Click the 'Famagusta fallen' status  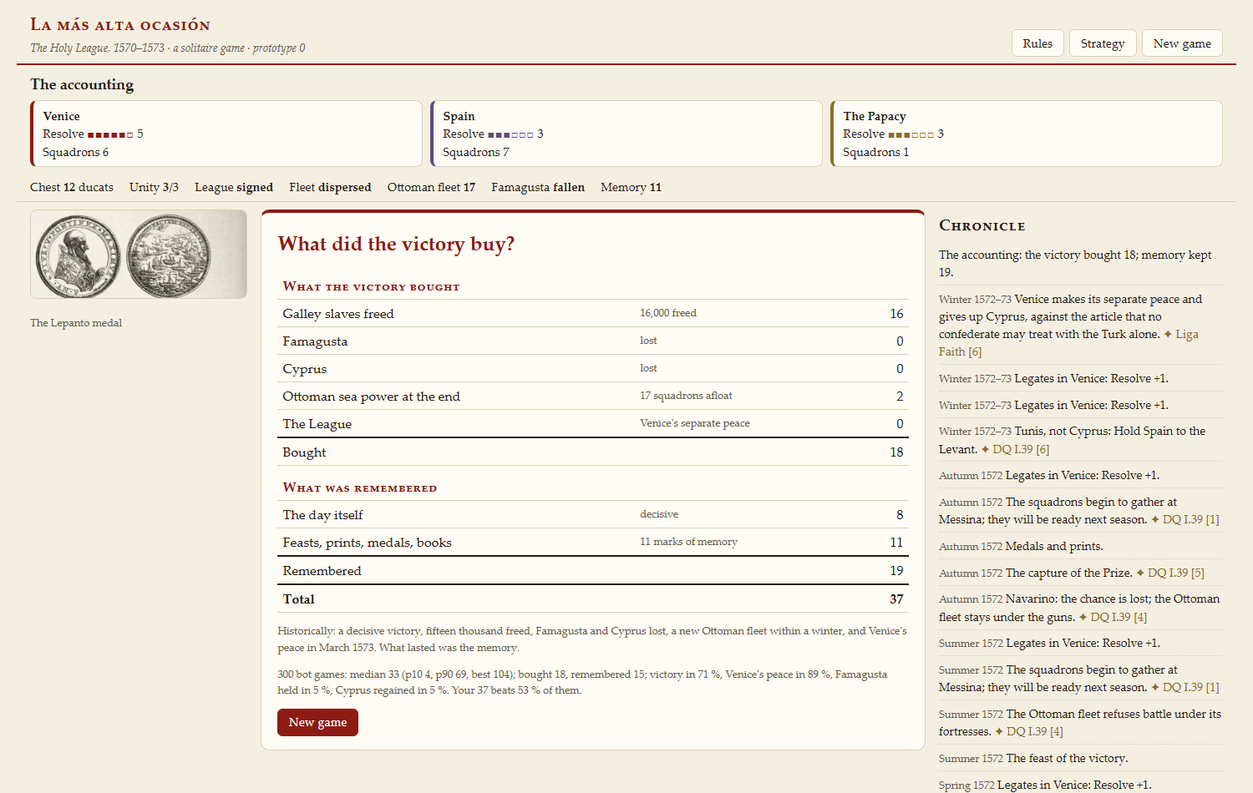point(538,187)
